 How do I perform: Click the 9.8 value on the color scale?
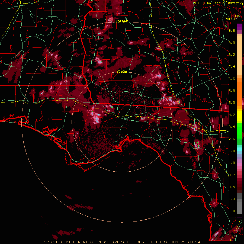pyautogui.click(x=232, y=30)
